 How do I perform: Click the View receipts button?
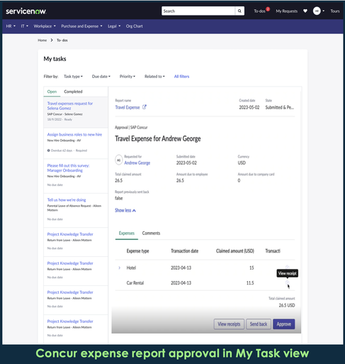tap(229, 324)
